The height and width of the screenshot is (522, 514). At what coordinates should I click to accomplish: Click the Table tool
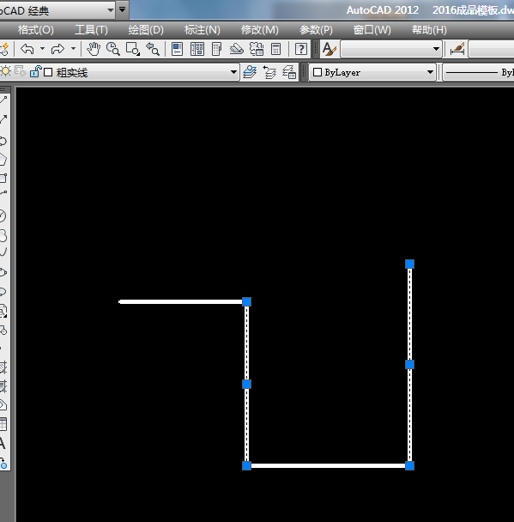point(3,424)
